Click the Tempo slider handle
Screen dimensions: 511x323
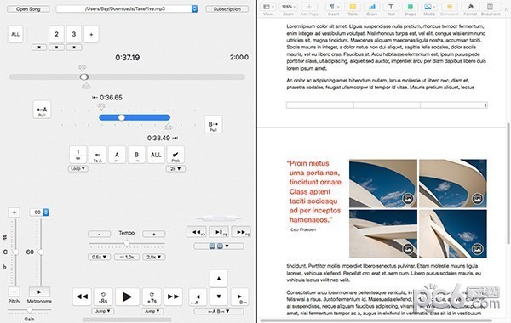click(x=127, y=244)
